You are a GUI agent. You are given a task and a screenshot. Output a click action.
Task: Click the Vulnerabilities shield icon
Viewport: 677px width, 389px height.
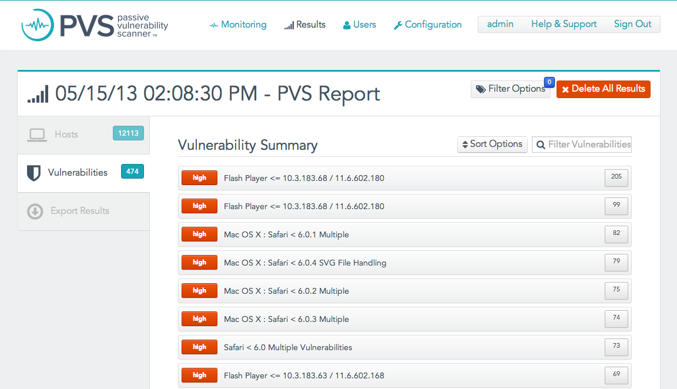coord(33,173)
